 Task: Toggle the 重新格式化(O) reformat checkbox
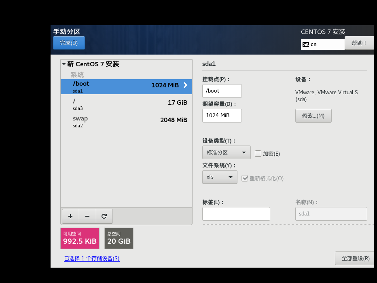pyautogui.click(x=245, y=178)
